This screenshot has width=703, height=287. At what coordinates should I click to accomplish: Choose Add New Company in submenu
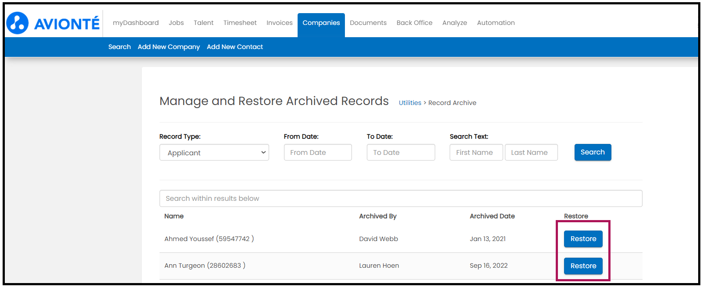169,47
